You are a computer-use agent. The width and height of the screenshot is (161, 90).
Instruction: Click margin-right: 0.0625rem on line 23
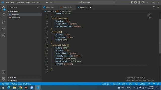coord(68,61)
